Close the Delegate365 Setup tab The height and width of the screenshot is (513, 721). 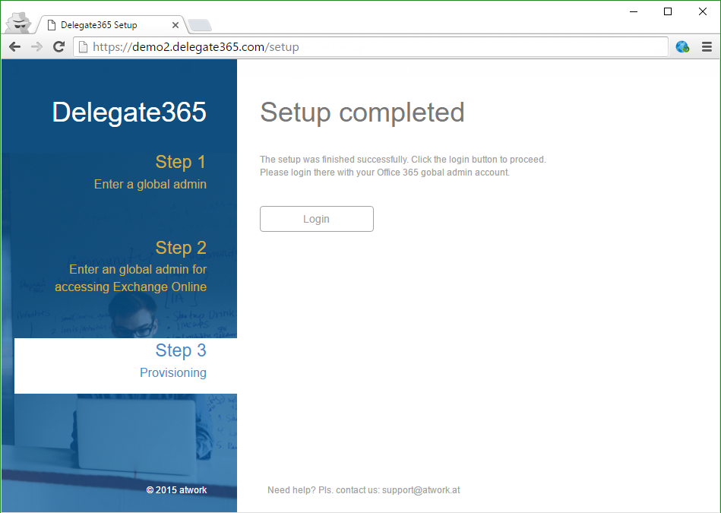pyautogui.click(x=176, y=25)
